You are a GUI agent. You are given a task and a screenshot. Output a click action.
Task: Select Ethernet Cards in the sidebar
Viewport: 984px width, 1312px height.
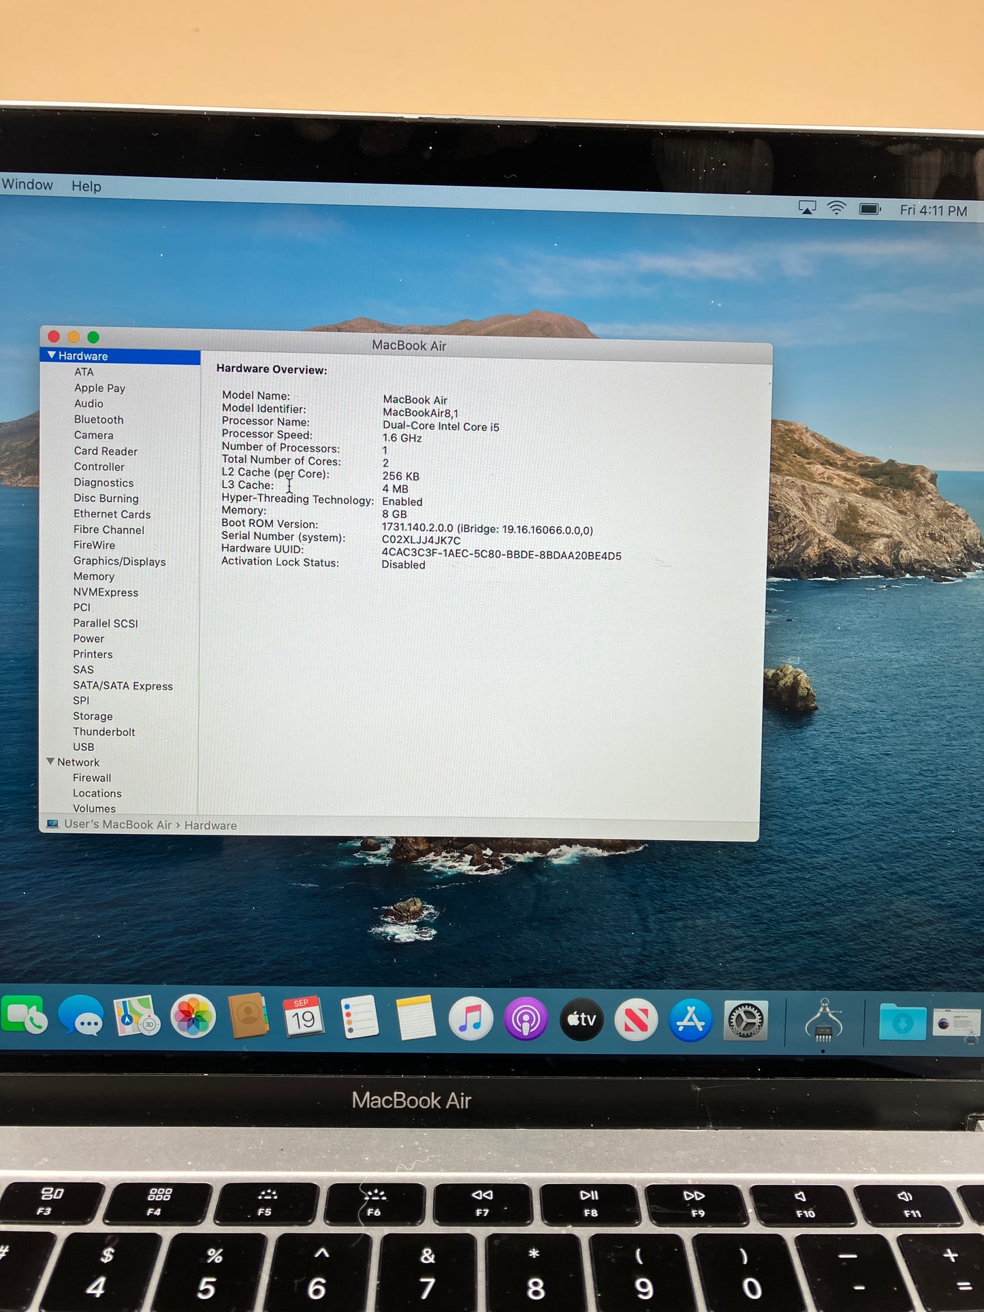pyautogui.click(x=112, y=514)
